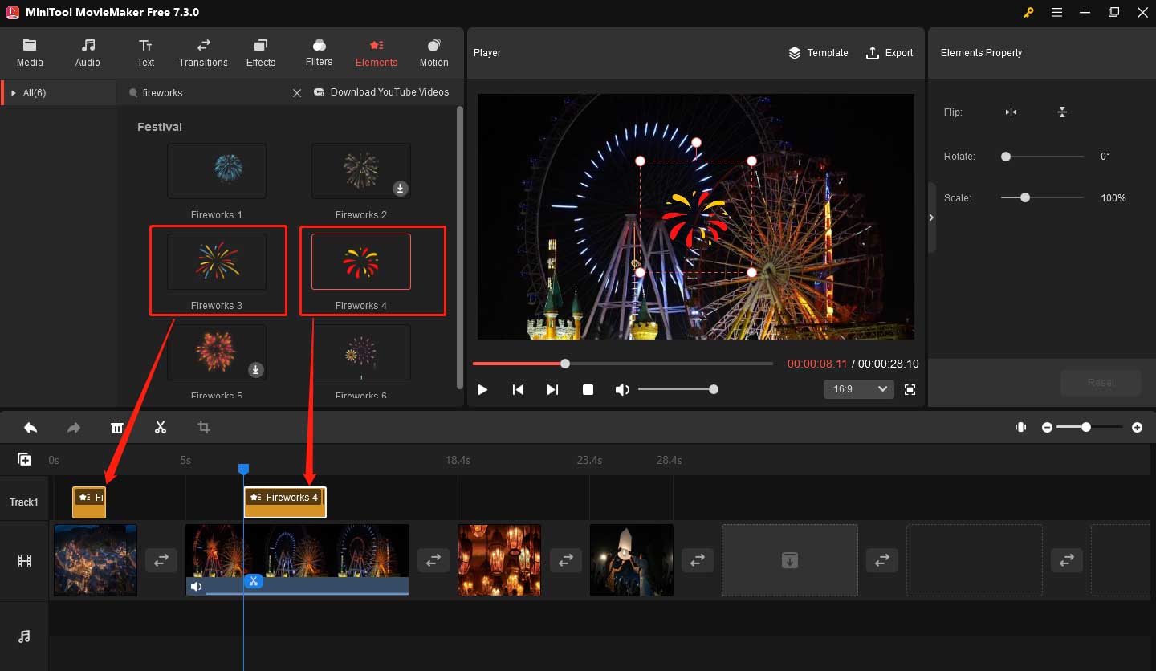Add a new track
The height and width of the screenshot is (671, 1156).
[x=24, y=460]
